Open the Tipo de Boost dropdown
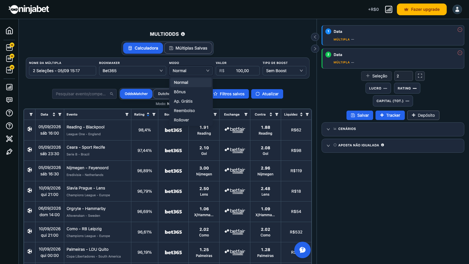 point(284,71)
